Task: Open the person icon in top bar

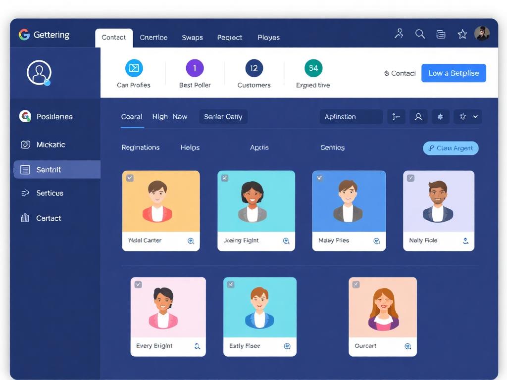Action: (x=399, y=34)
